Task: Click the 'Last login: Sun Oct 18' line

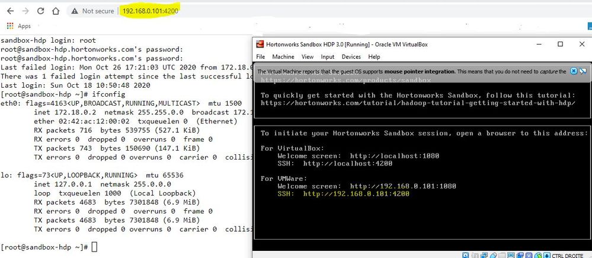Action: [75, 85]
